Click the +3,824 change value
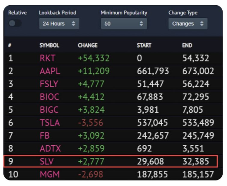This screenshot has height=186, width=227. pyautogui.click(x=91, y=110)
